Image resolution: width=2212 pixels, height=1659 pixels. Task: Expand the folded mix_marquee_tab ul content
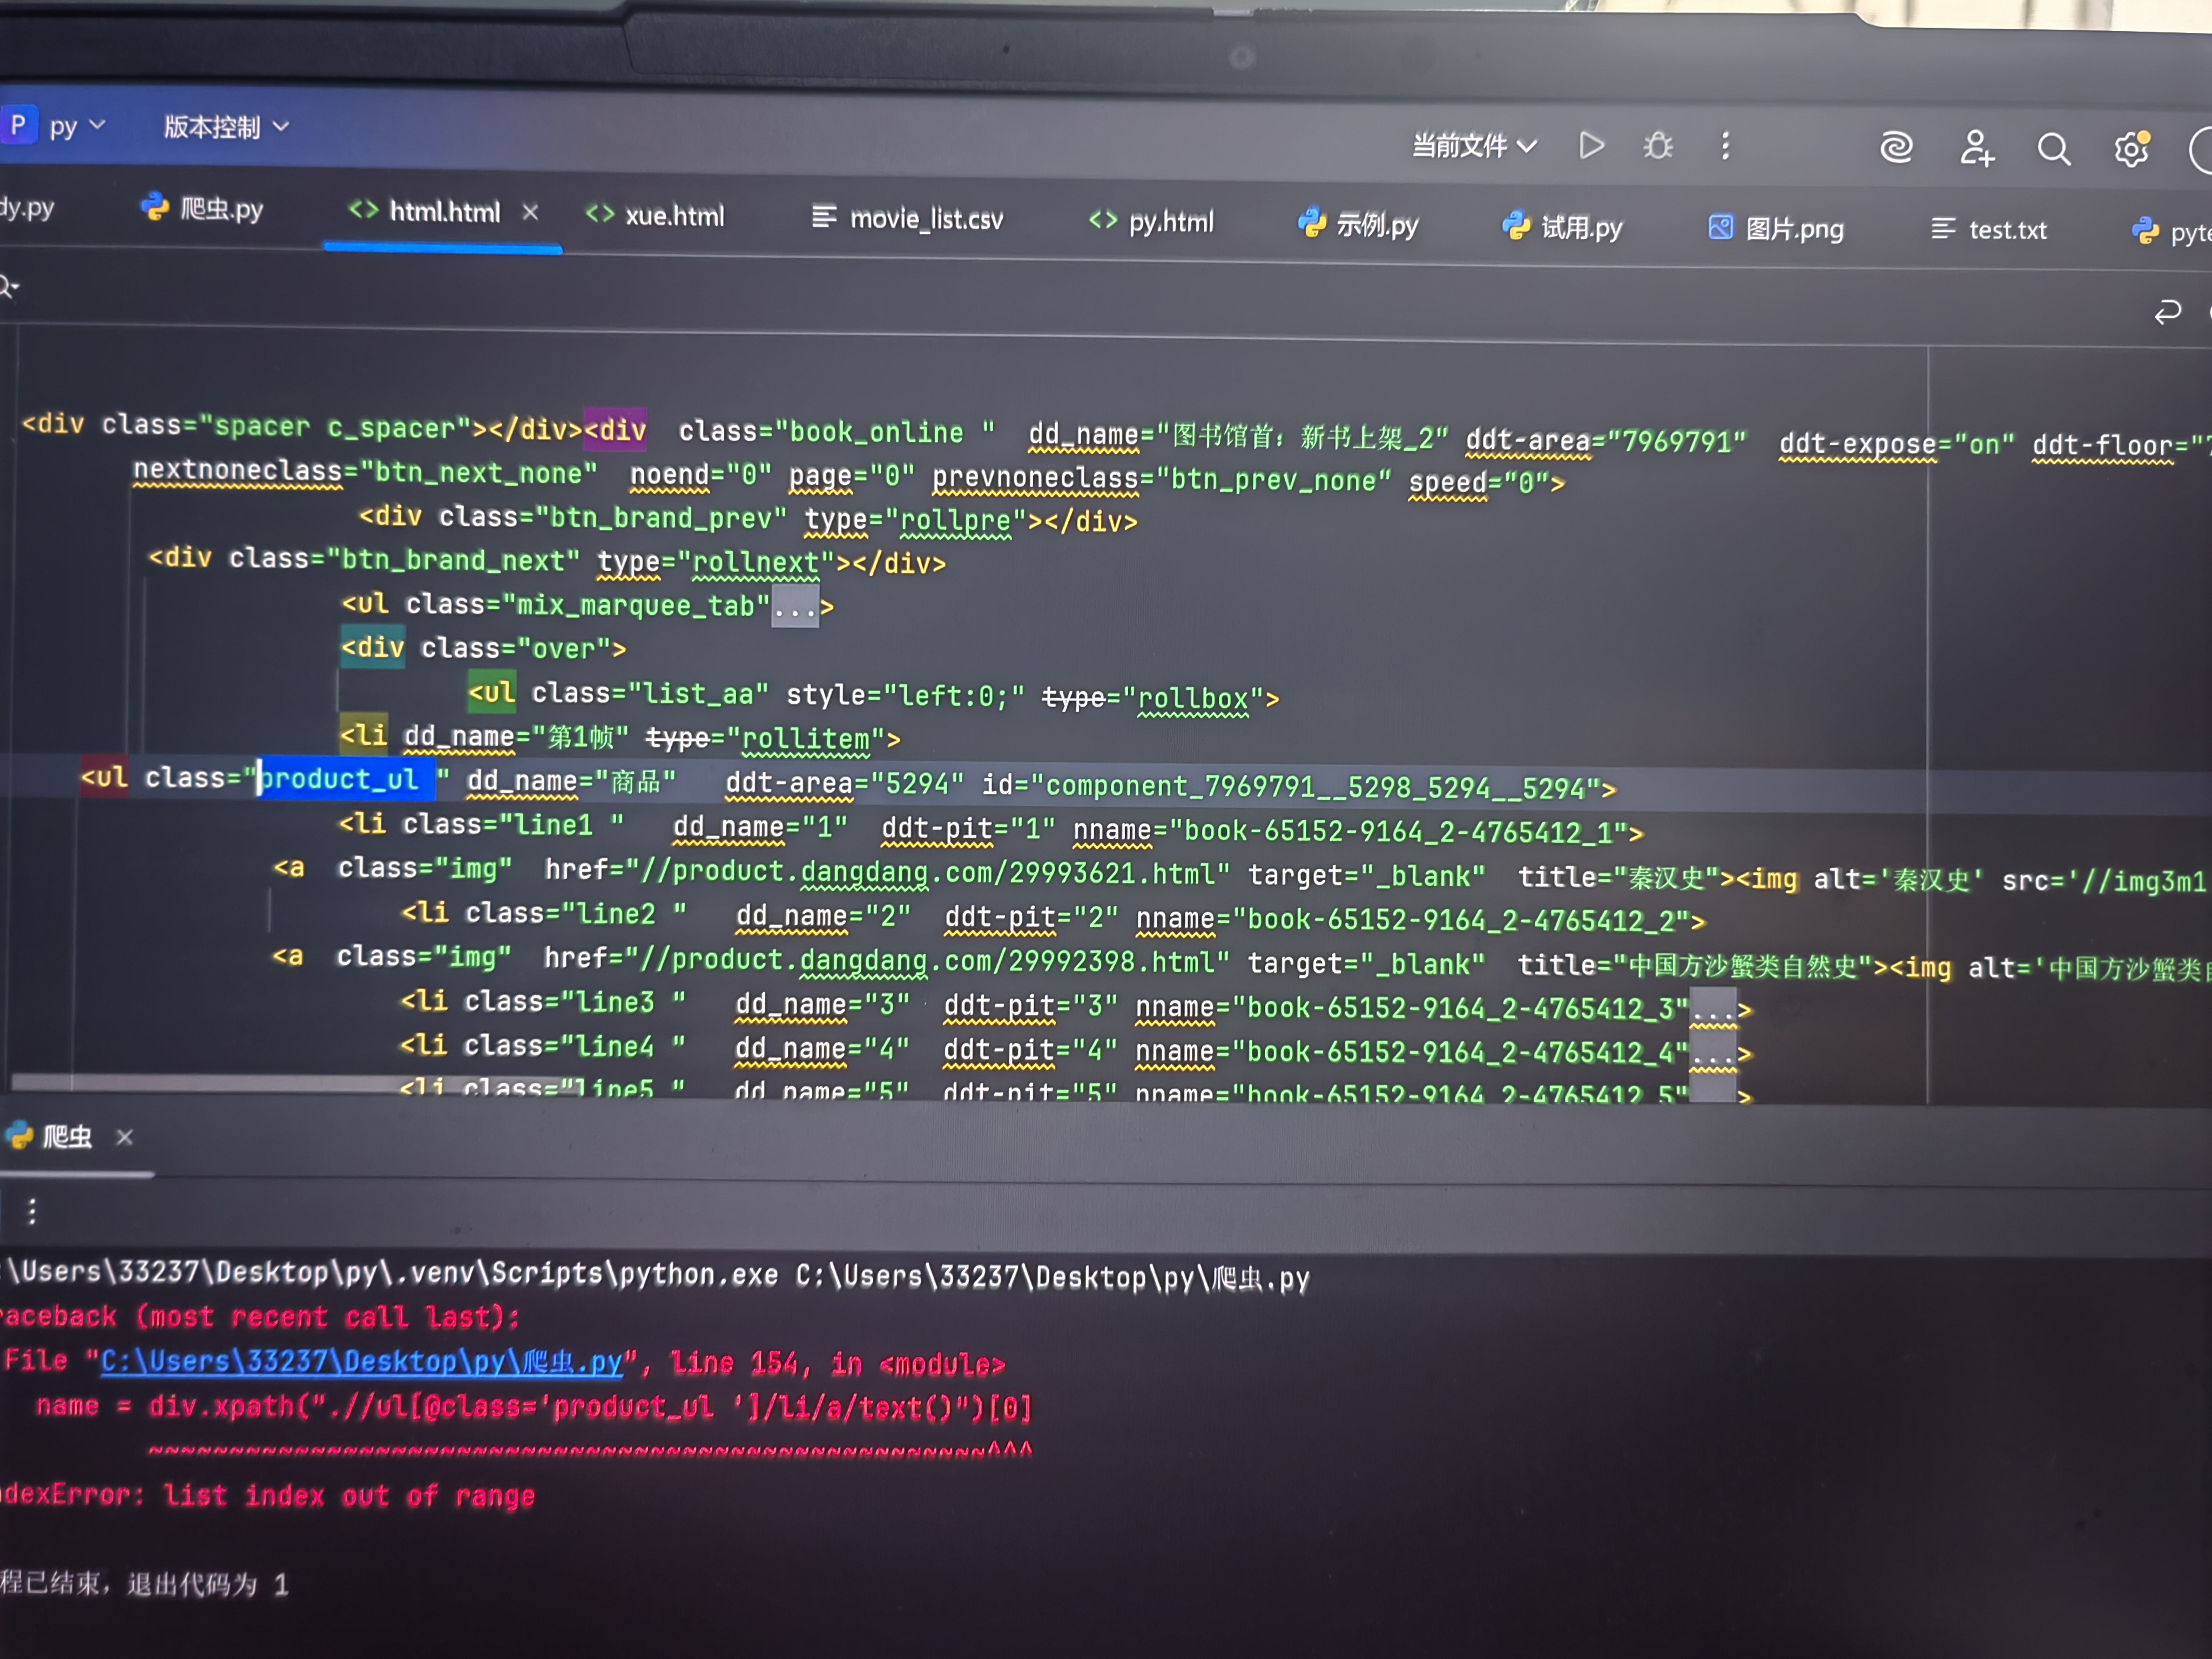(795, 607)
